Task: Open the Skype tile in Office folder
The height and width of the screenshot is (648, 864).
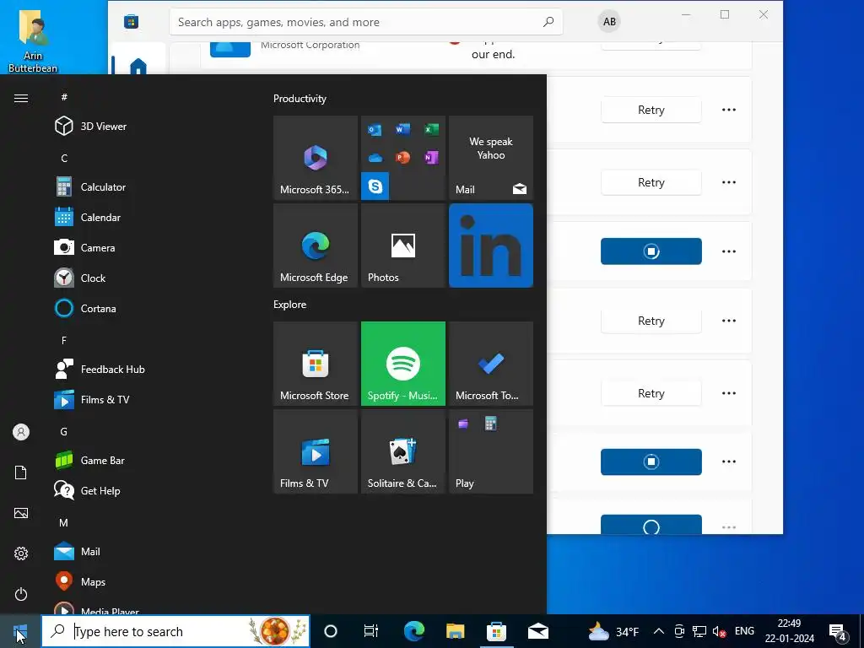Action: 375,186
